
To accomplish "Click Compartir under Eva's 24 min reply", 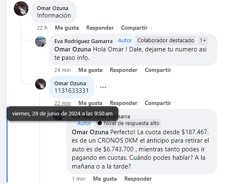I will [x=158, y=70].
